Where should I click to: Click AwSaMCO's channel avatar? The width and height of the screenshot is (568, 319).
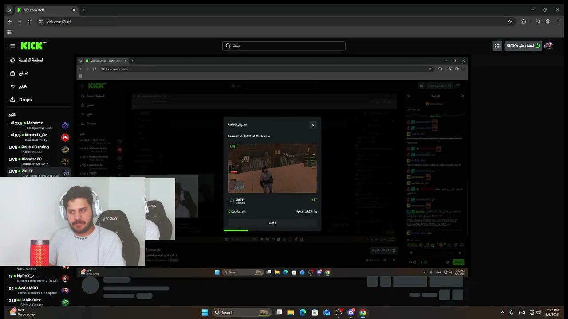[x=65, y=290]
